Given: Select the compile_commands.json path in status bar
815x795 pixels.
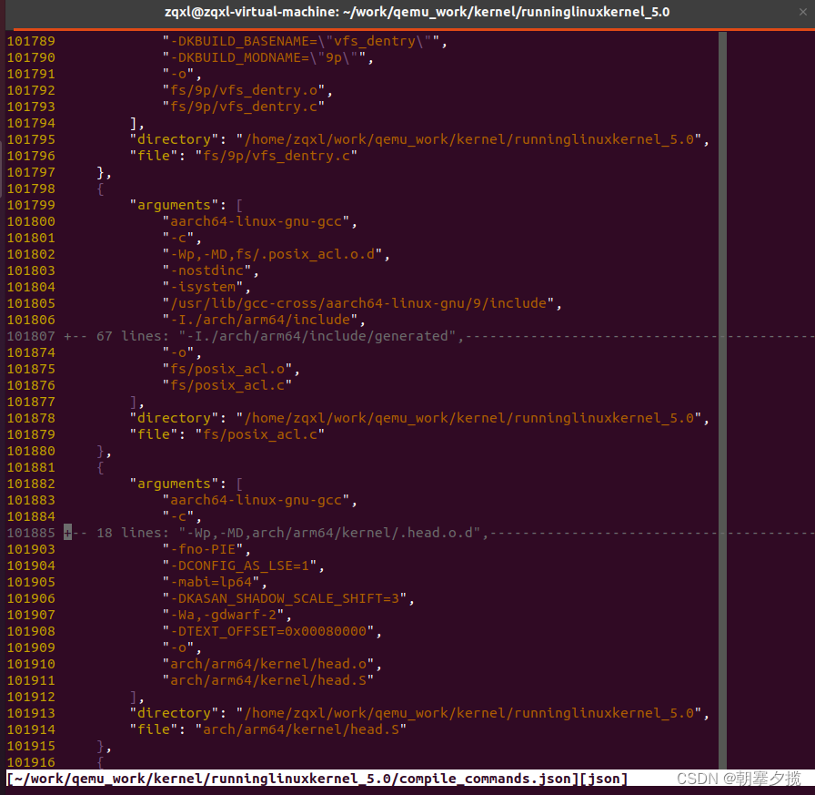Looking at the screenshot, I should [282, 779].
